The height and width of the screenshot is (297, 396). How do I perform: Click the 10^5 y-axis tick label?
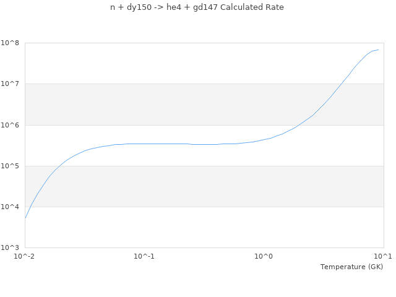(x=11, y=166)
